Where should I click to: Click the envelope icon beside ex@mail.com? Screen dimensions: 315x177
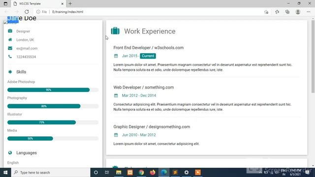click(x=10, y=48)
